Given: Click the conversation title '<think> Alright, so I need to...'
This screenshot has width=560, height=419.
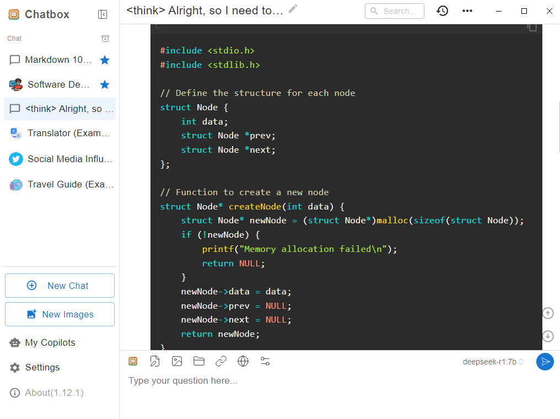Looking at the screenshot, I should (x=204, y=10).
